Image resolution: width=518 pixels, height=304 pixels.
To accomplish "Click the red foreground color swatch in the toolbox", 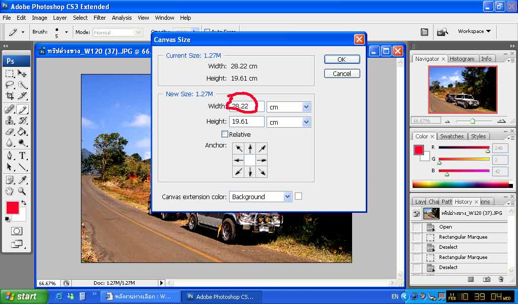I will coord(13,208).
